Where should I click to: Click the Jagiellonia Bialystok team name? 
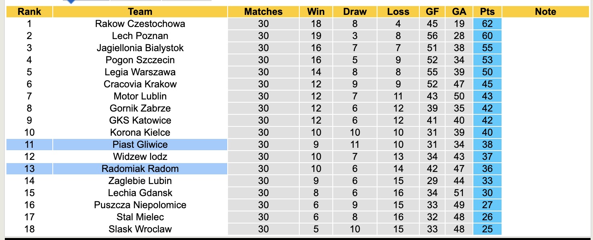(140, 48)
